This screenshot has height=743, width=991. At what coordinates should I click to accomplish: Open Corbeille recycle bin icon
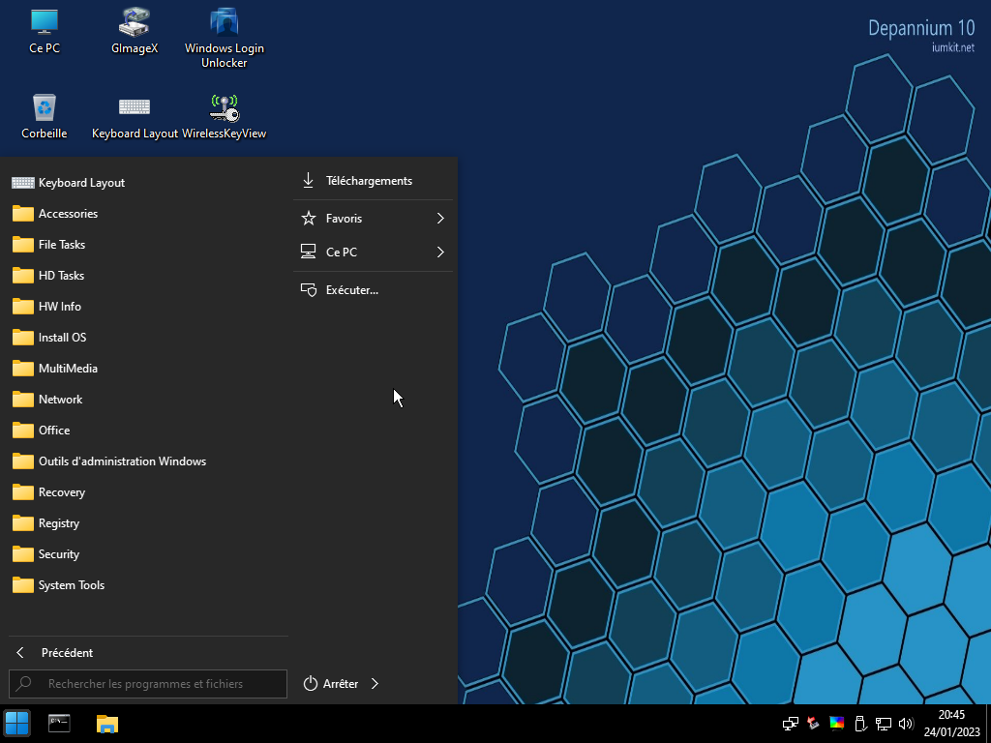(x=45, y=117)
